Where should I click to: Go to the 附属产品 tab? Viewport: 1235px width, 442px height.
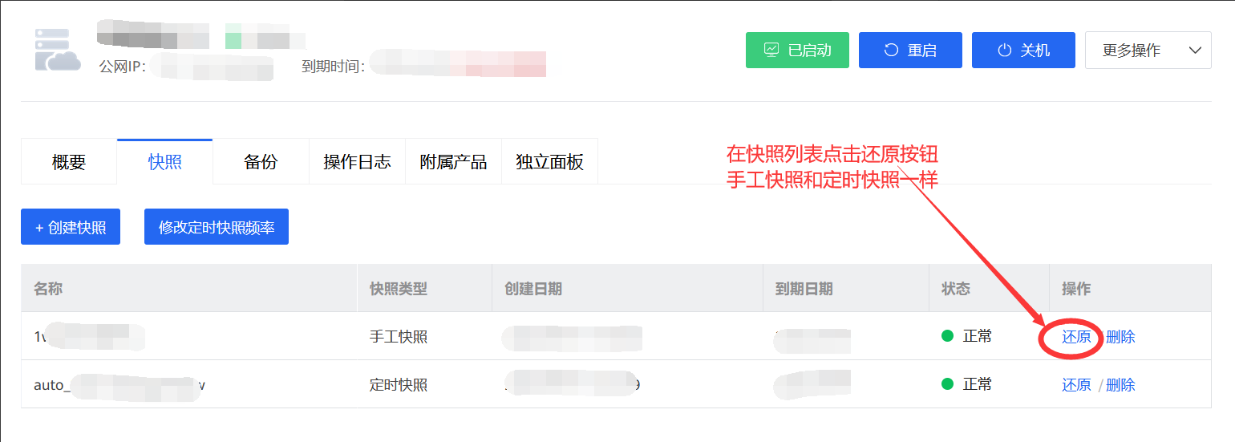453,162
